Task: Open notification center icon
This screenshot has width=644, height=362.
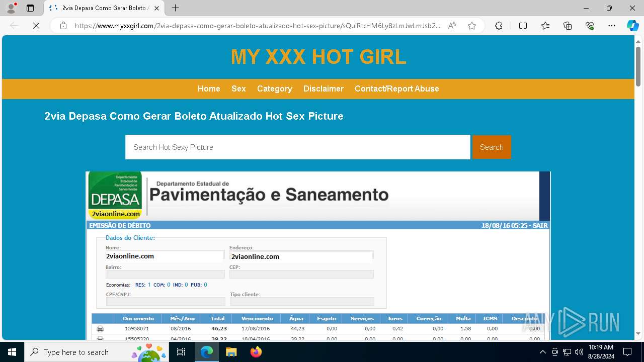Action: click(627, 352)
